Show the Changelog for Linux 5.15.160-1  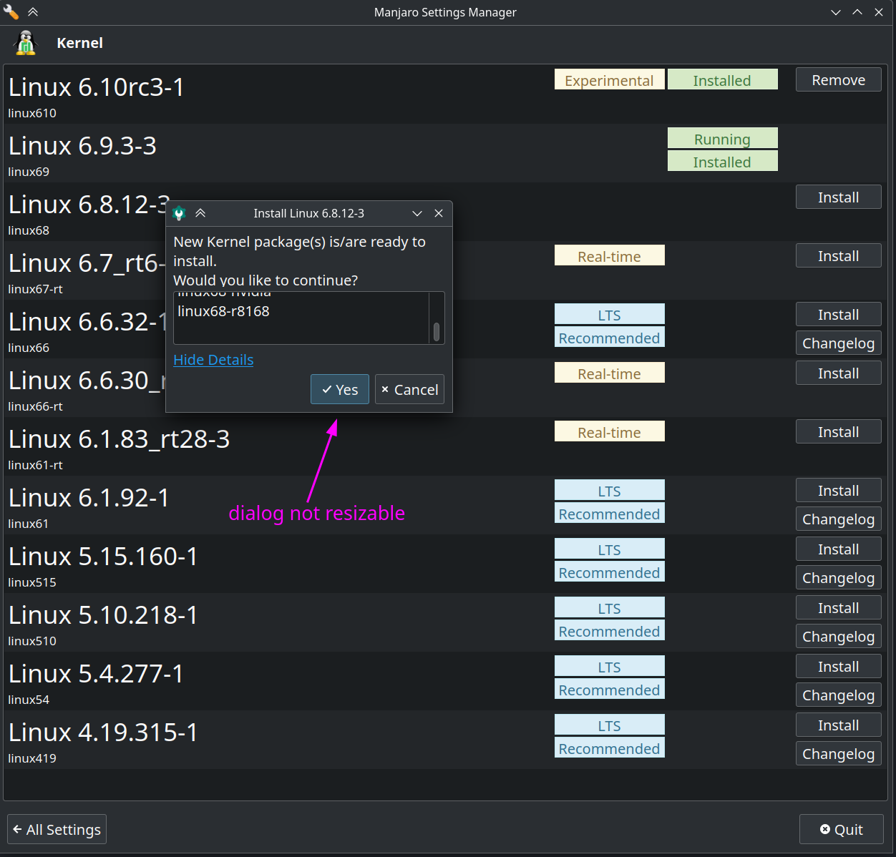pyautogui.click(x=839, y=578)
